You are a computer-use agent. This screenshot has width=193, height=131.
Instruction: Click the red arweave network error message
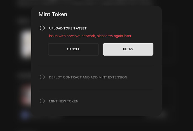pos(90,36)
